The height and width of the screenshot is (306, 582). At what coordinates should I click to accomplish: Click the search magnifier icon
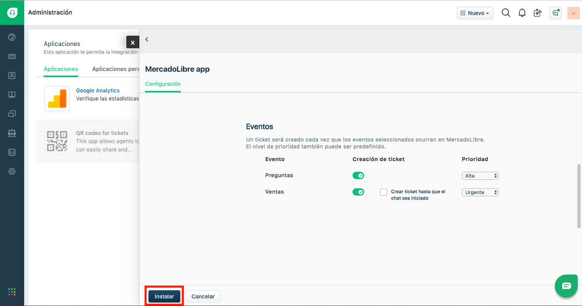pyautogui.click(x=506, y=13)
